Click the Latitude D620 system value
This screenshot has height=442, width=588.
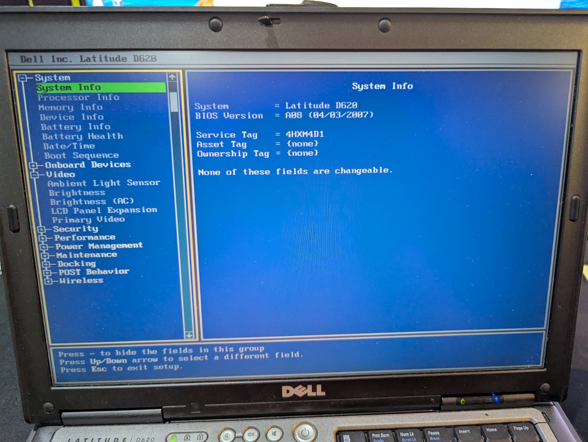[x=321, y=105]
